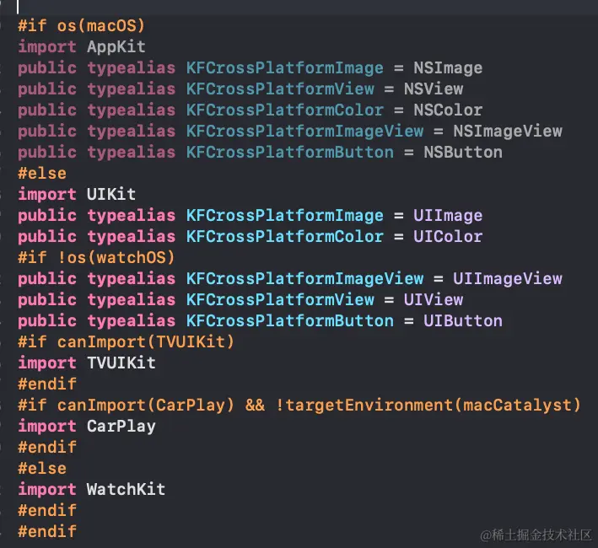Place cursor on UIView type
The image size is (598, 548).
433,300
